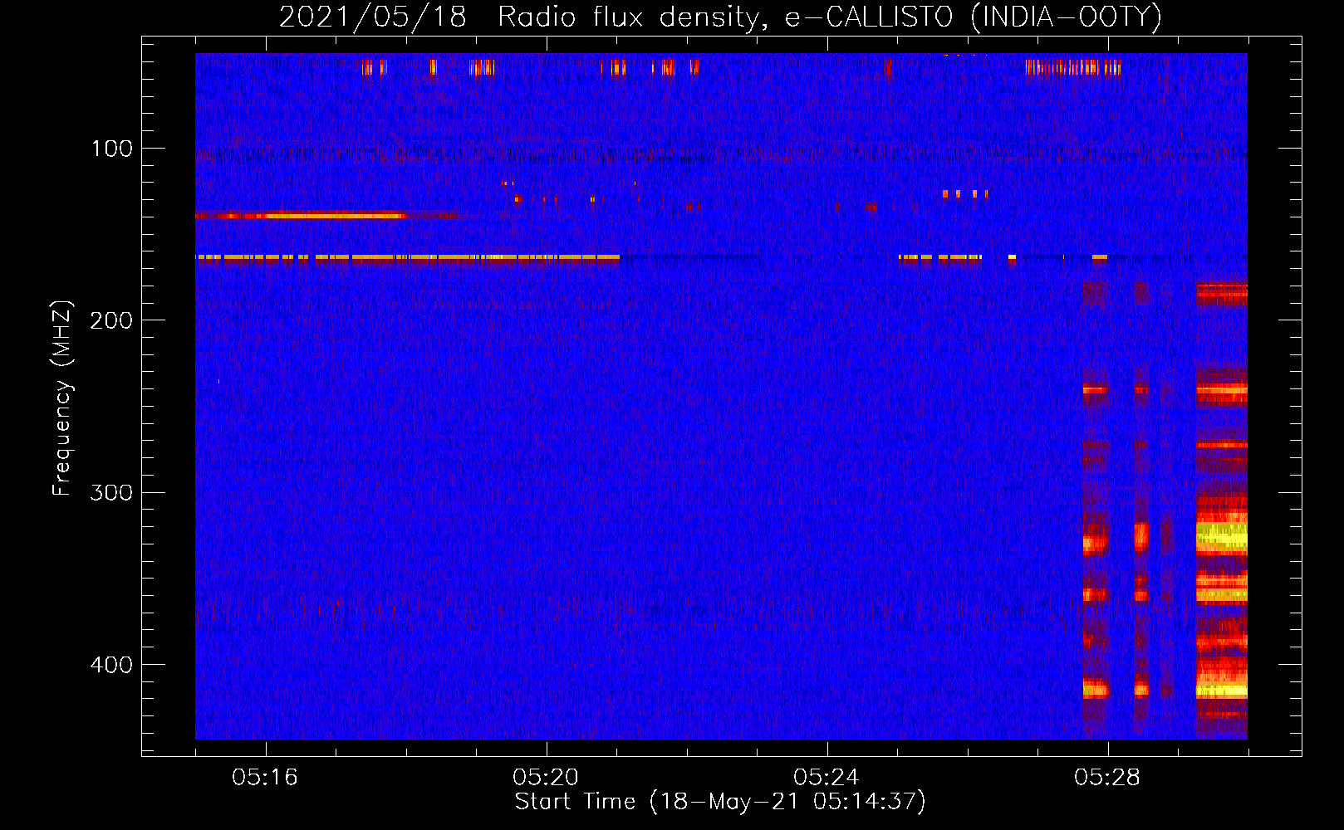Click the 'Frequency (MHZ)' axis label

pos(62,398)
